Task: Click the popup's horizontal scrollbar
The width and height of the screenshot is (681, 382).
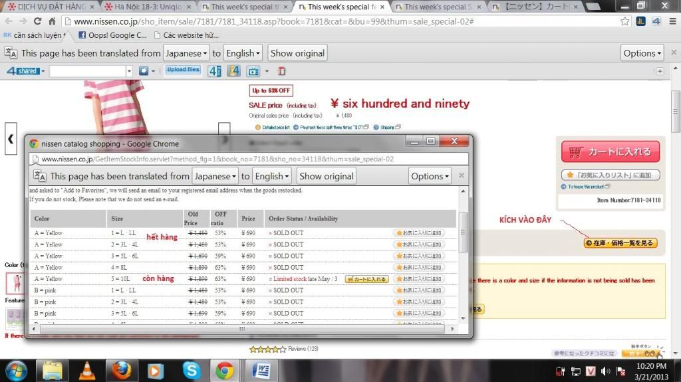Action: click(241, 328)
